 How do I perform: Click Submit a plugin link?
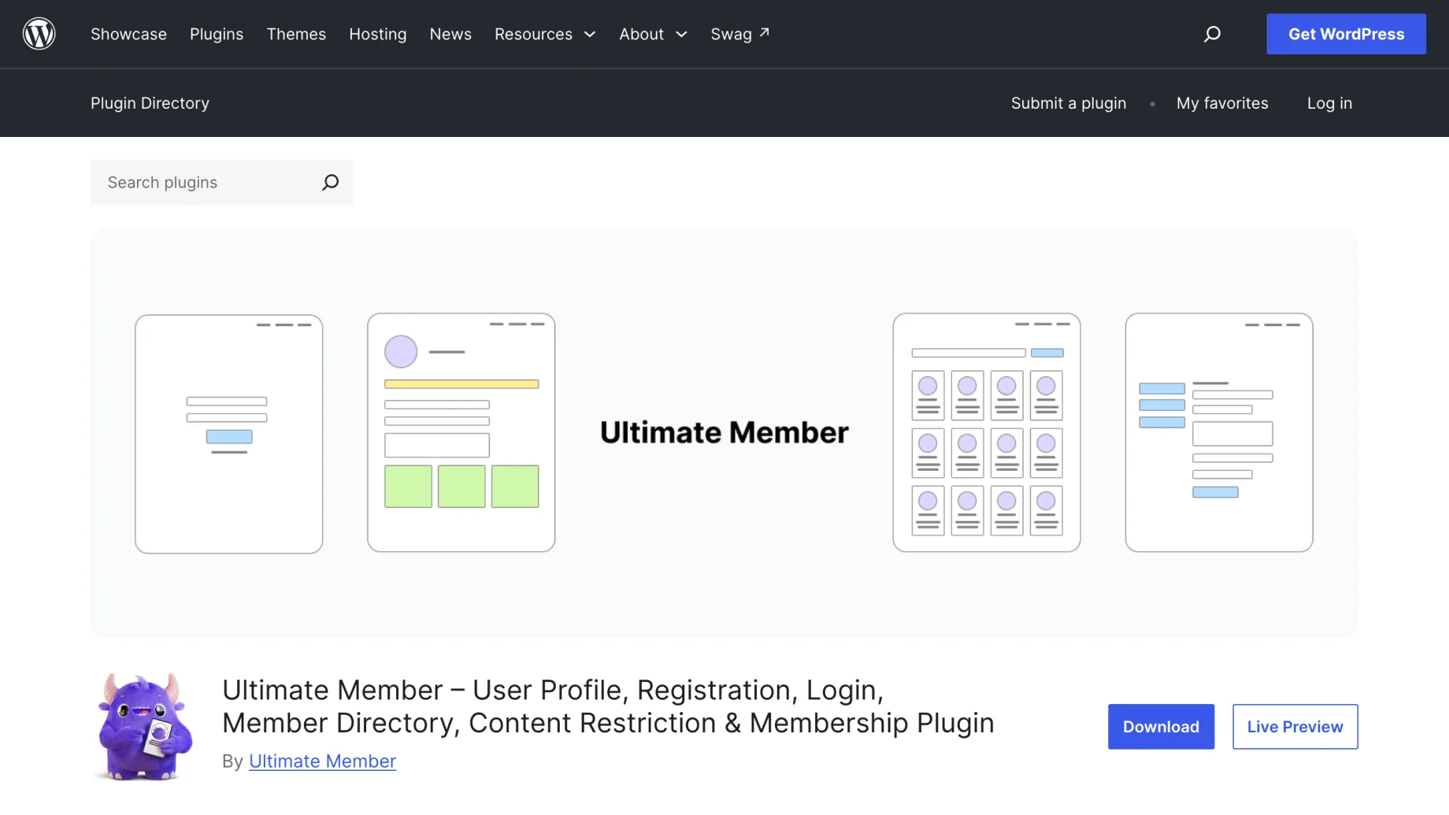pos(1069,103)
